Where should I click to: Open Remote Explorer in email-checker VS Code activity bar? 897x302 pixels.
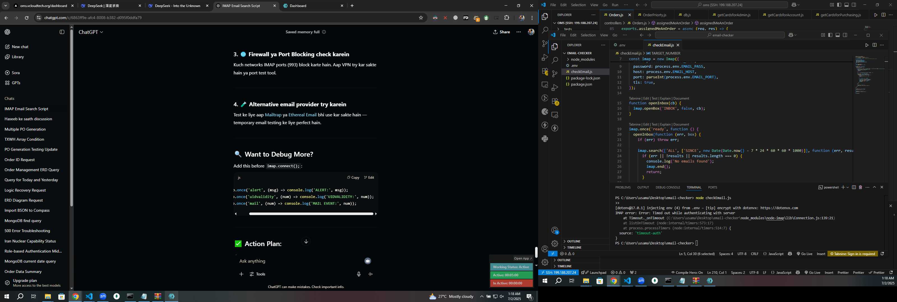[x=555, y=115]
